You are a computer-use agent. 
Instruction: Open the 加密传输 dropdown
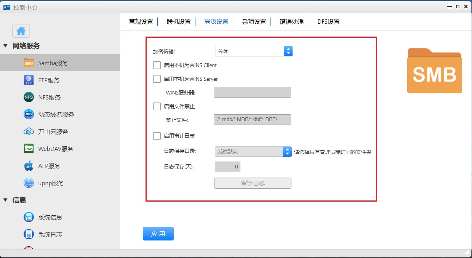click(x=254, y=51)
